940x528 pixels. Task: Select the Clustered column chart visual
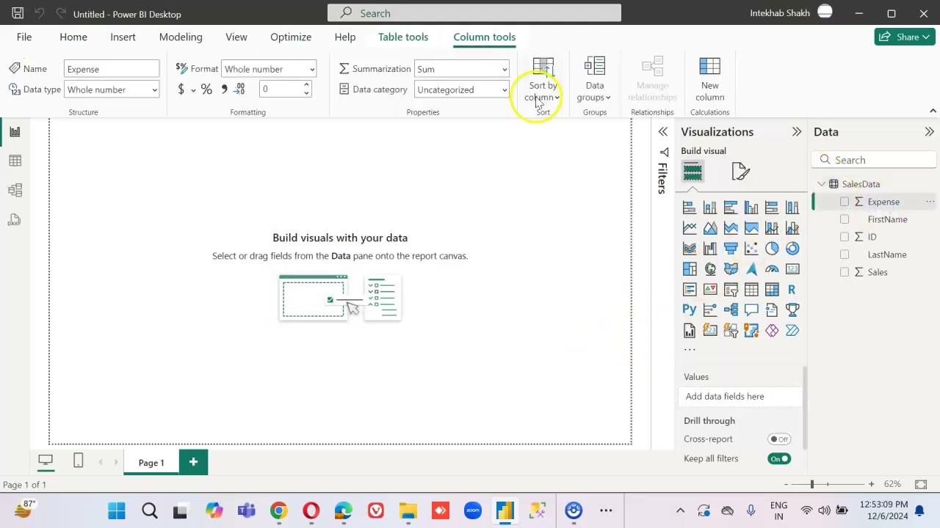click(751, 208)
